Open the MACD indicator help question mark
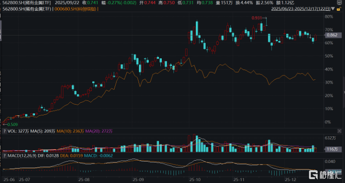 click(4, 156)
